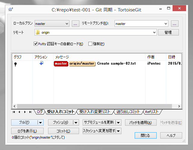The width and height of the screenshot is (193, 150).
Task: Expand the プッシュ(H) push options arrow
Action: pyautogui.click(x=76, y=123)
